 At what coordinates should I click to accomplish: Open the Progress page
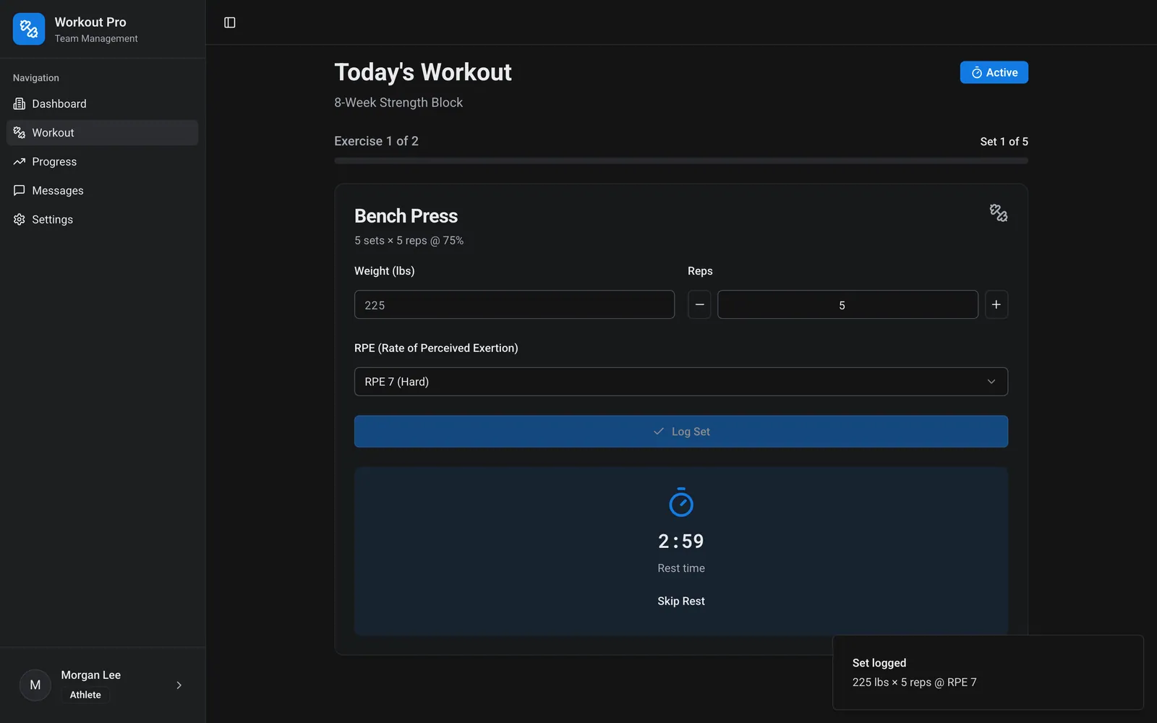pos(102,162)
